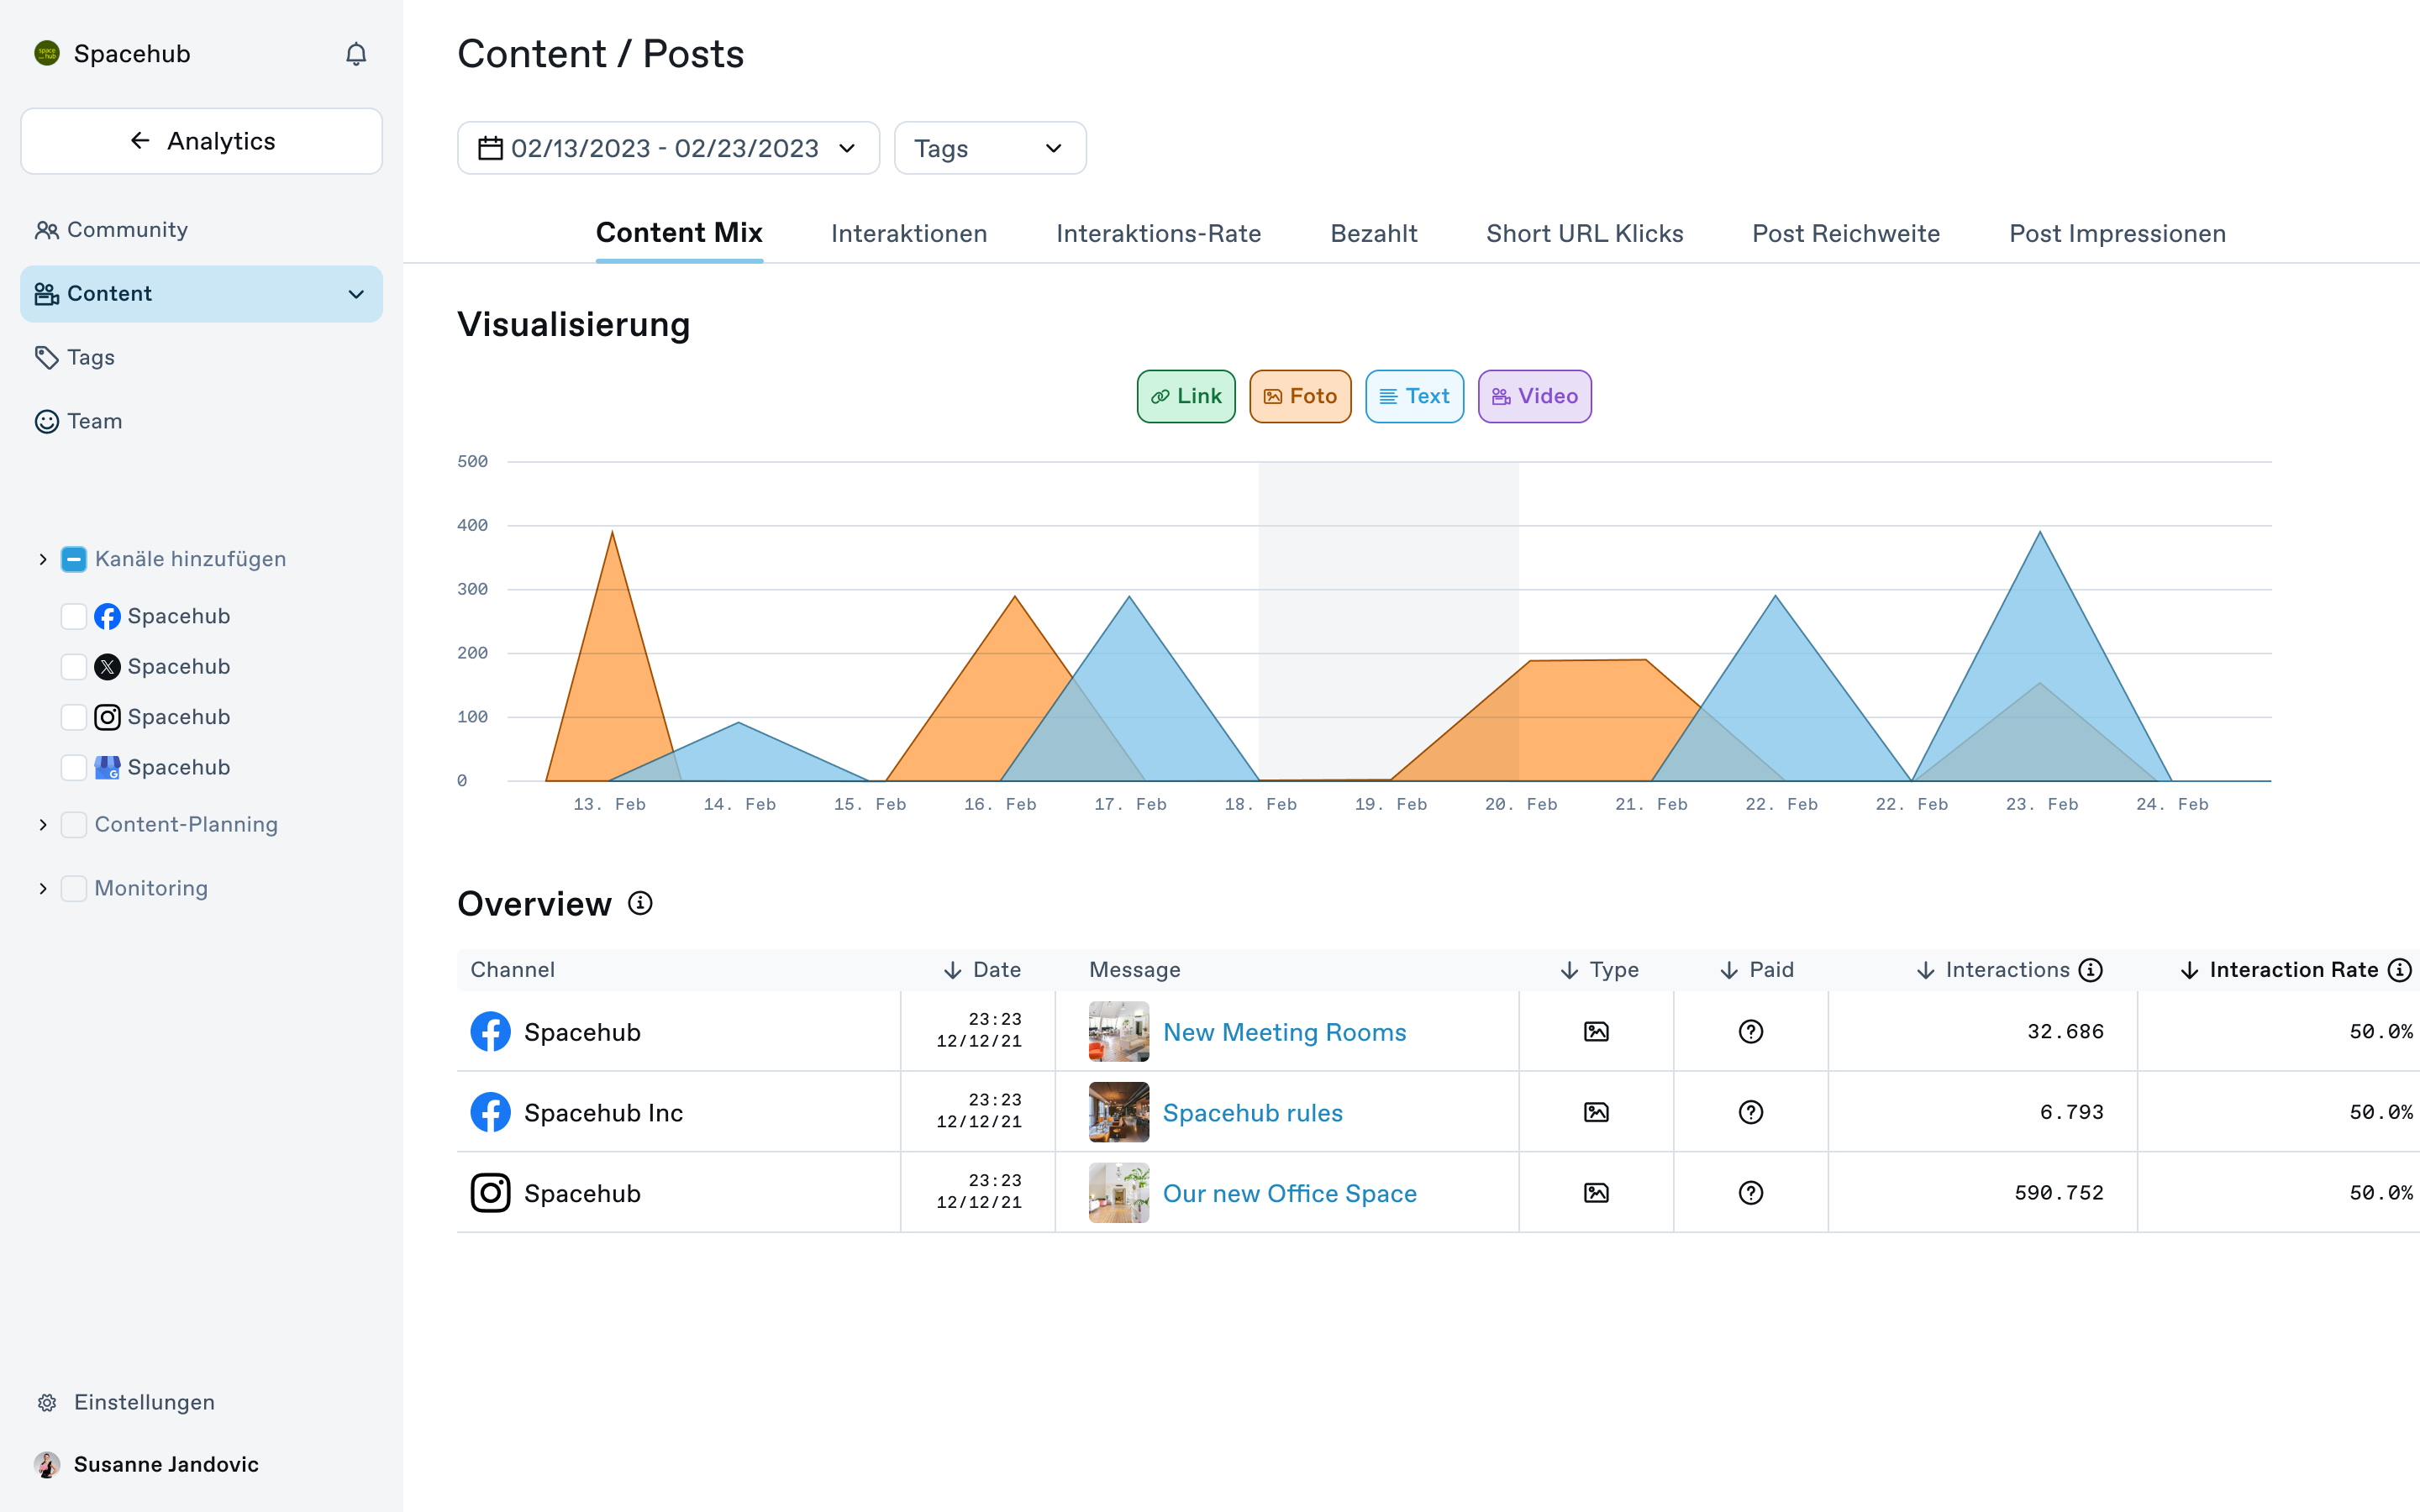Viewport: 2420px width, 1512px height.
Task: Click Interaction Rate column info icon
Action: coord(2399,970)
